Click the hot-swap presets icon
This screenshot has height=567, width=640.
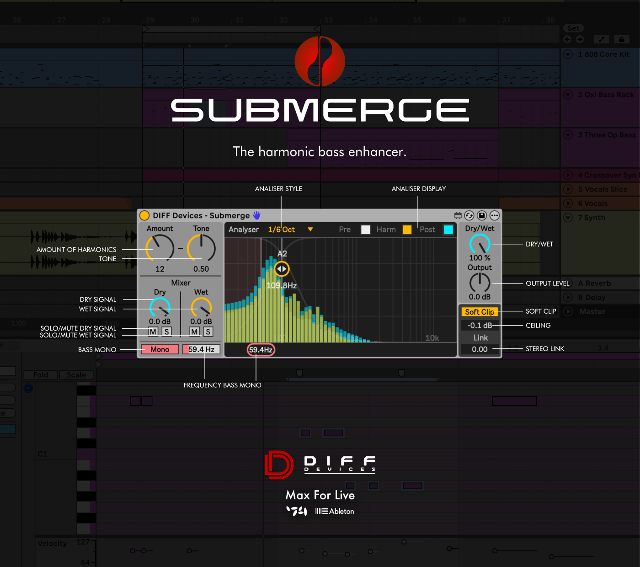469,215
